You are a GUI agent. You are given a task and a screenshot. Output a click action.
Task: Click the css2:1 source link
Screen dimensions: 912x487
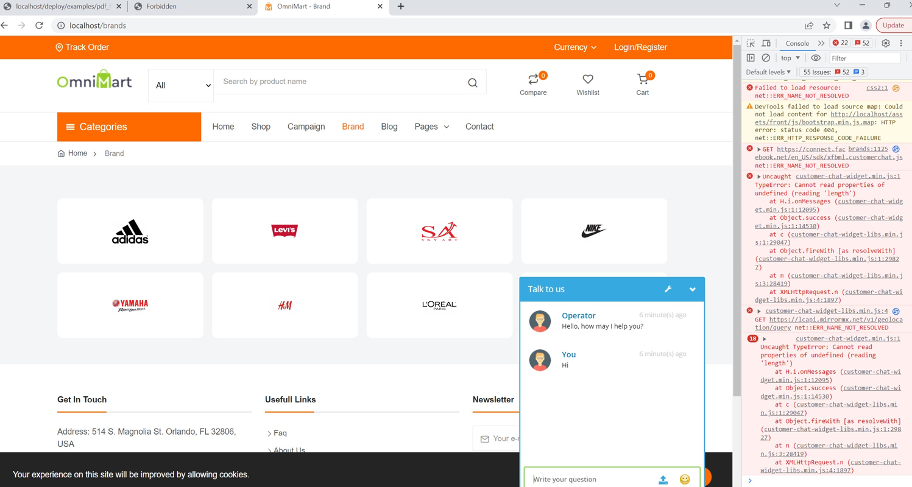pyautogui.click(x=877, y=88)
